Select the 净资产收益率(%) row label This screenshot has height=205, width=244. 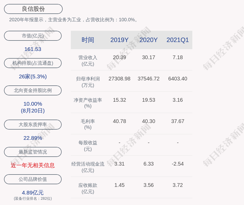pyautogui.click(x=88, y=103)
